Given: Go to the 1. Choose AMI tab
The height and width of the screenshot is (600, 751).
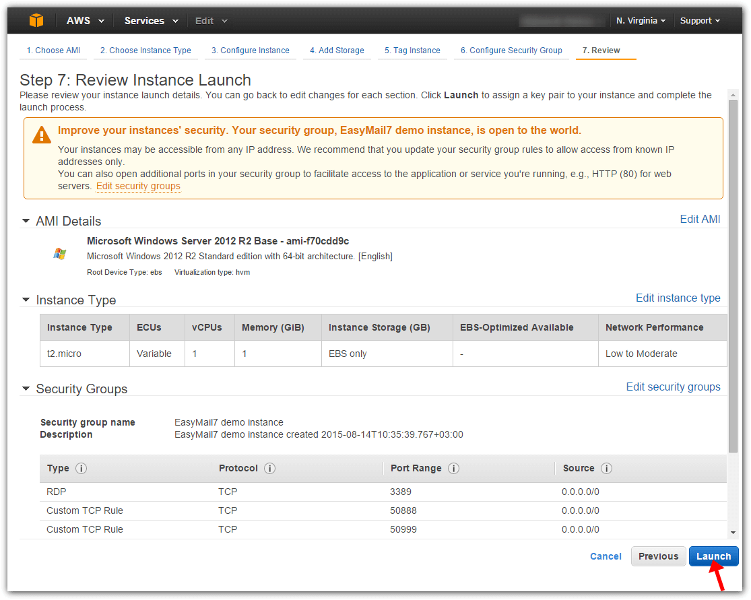Looking at the screenshot, I should click(53, 51).
